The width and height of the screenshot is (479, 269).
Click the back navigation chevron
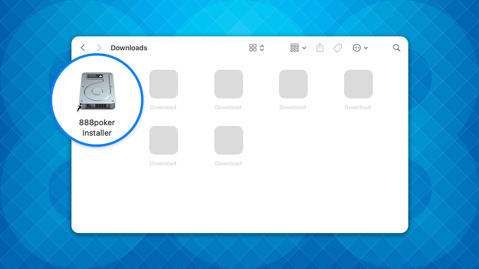coord(83,48)
